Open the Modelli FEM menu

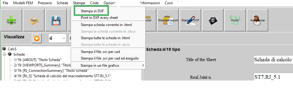pyautogui.click(x=23, y=3)
